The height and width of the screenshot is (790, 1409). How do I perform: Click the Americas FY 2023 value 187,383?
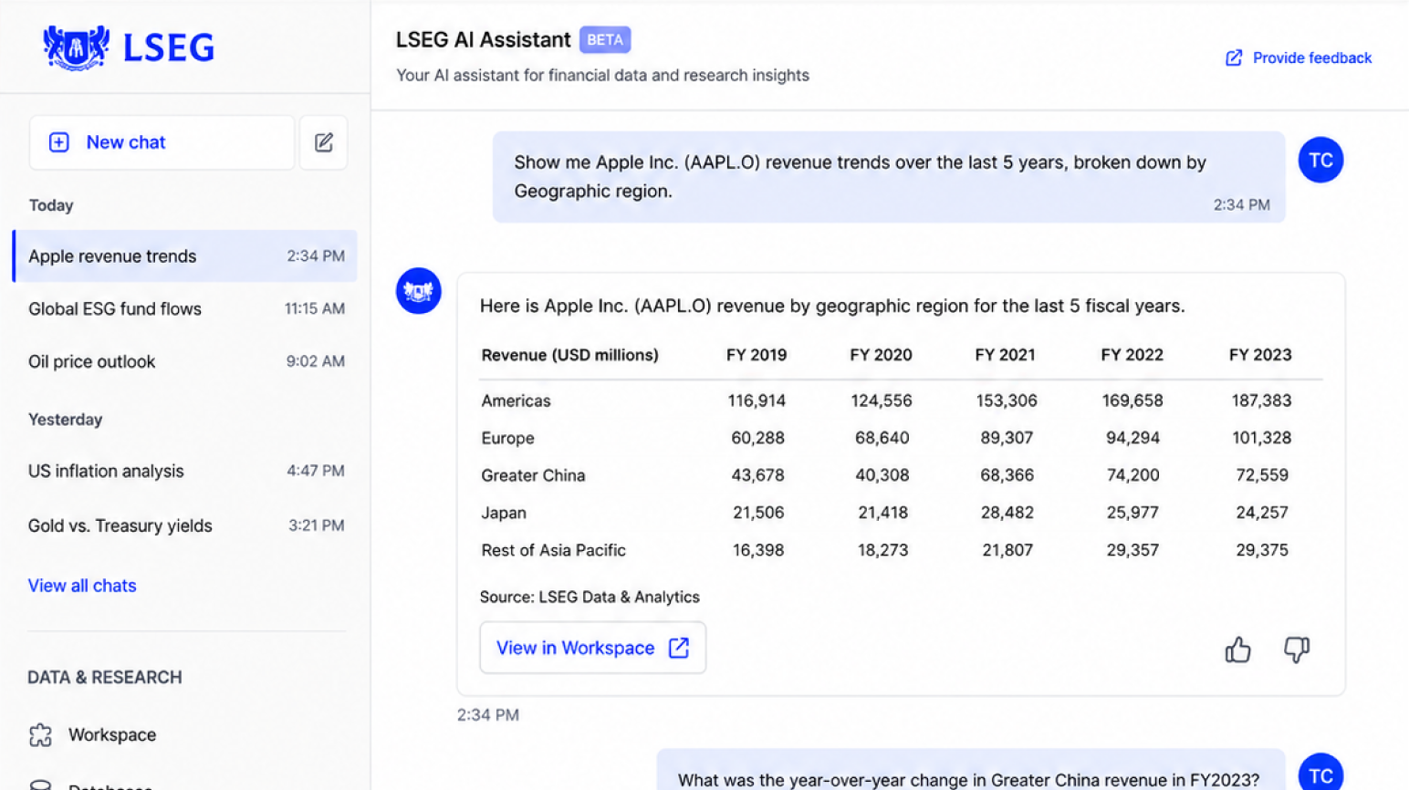pyautogui.click(x=1261, y=401)
